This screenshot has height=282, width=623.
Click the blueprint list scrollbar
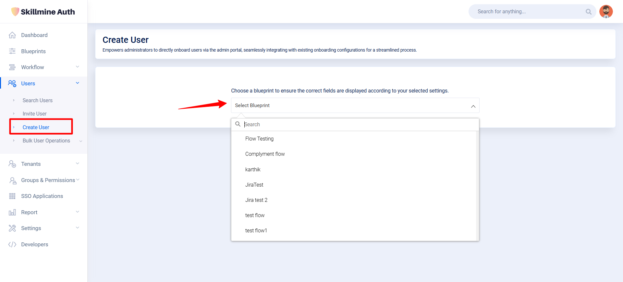tap(477, 185)
